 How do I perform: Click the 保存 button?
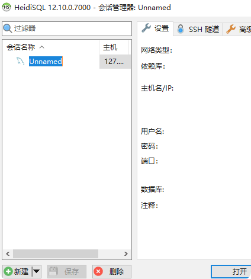[67, 271]
